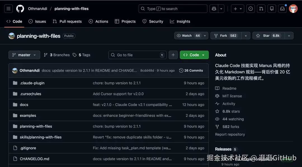
Task: Open the notifications inbox icon
Action: coord(282,9)
